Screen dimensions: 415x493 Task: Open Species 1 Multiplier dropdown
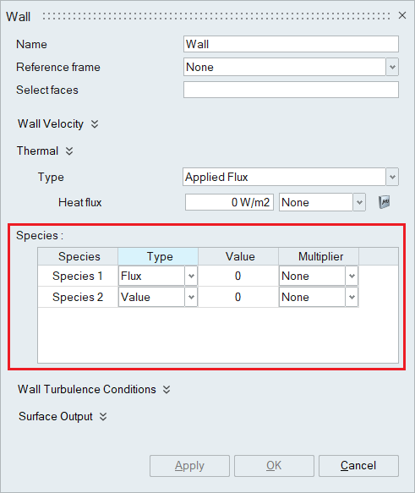tap(352, 276)
